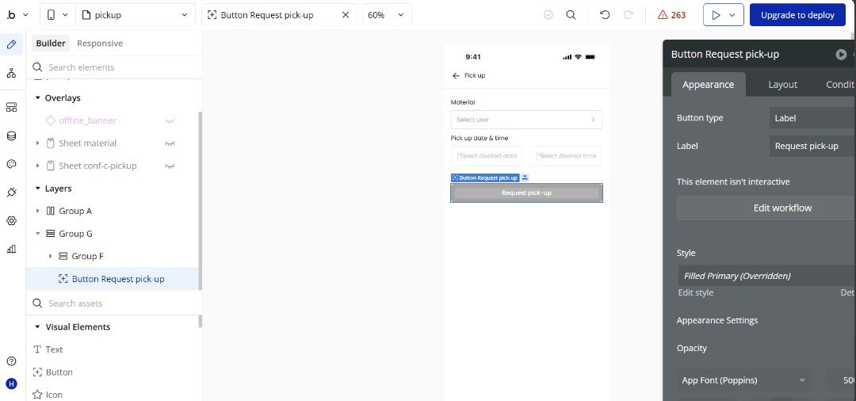
Task: Open the Styles palette icon
Action: click(x=11, y=164)
